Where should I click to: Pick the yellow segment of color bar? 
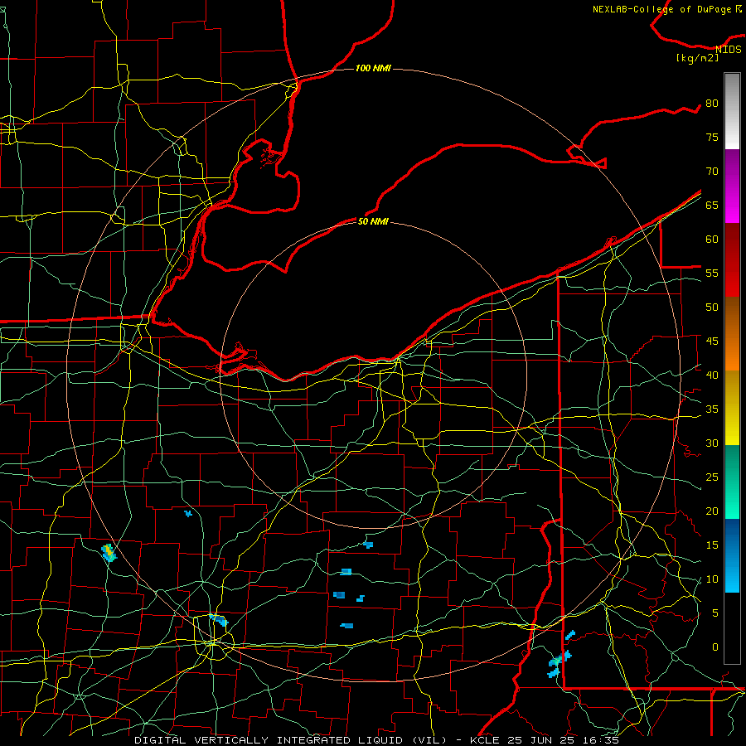(732, 408)
